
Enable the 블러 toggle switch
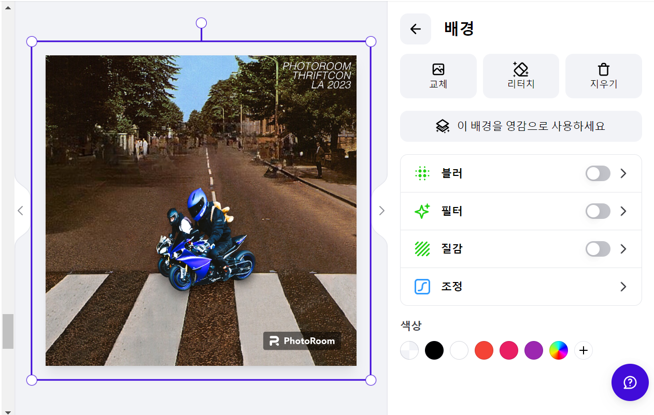coord(598,173)
